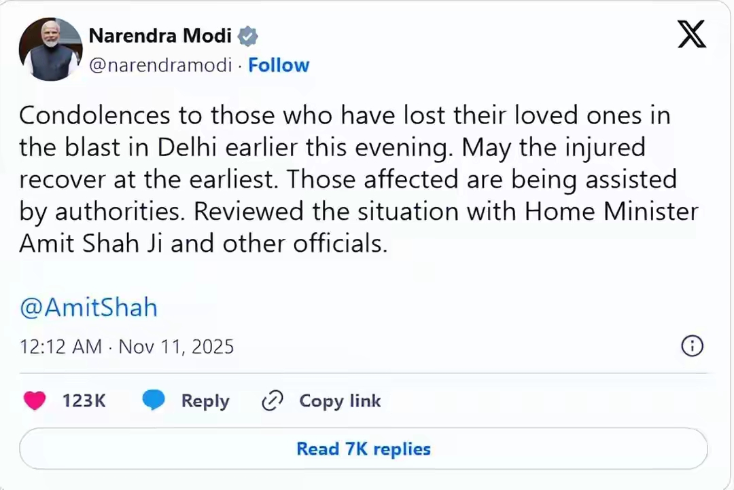The height and width of the screenshot is (490, 734).
Task: Like the post with the heart icon
Action: point(34,401)
